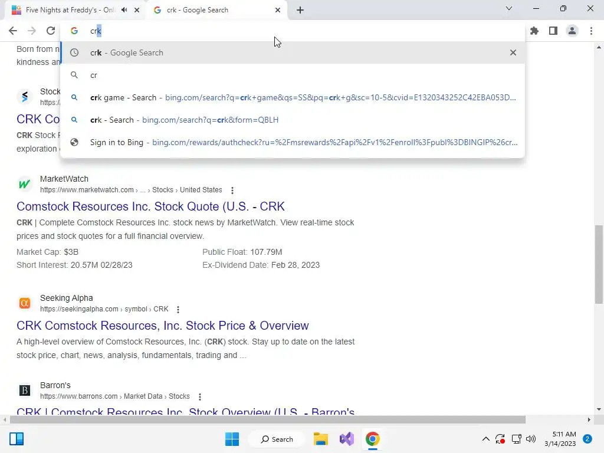Screen dimensions: 604x453
Task: Close the crk Google Search tab
Action: tap(278, 10)
